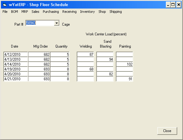
Task: Click the empty Painting cell for 4/19/2010
Action: coord(125,69)
